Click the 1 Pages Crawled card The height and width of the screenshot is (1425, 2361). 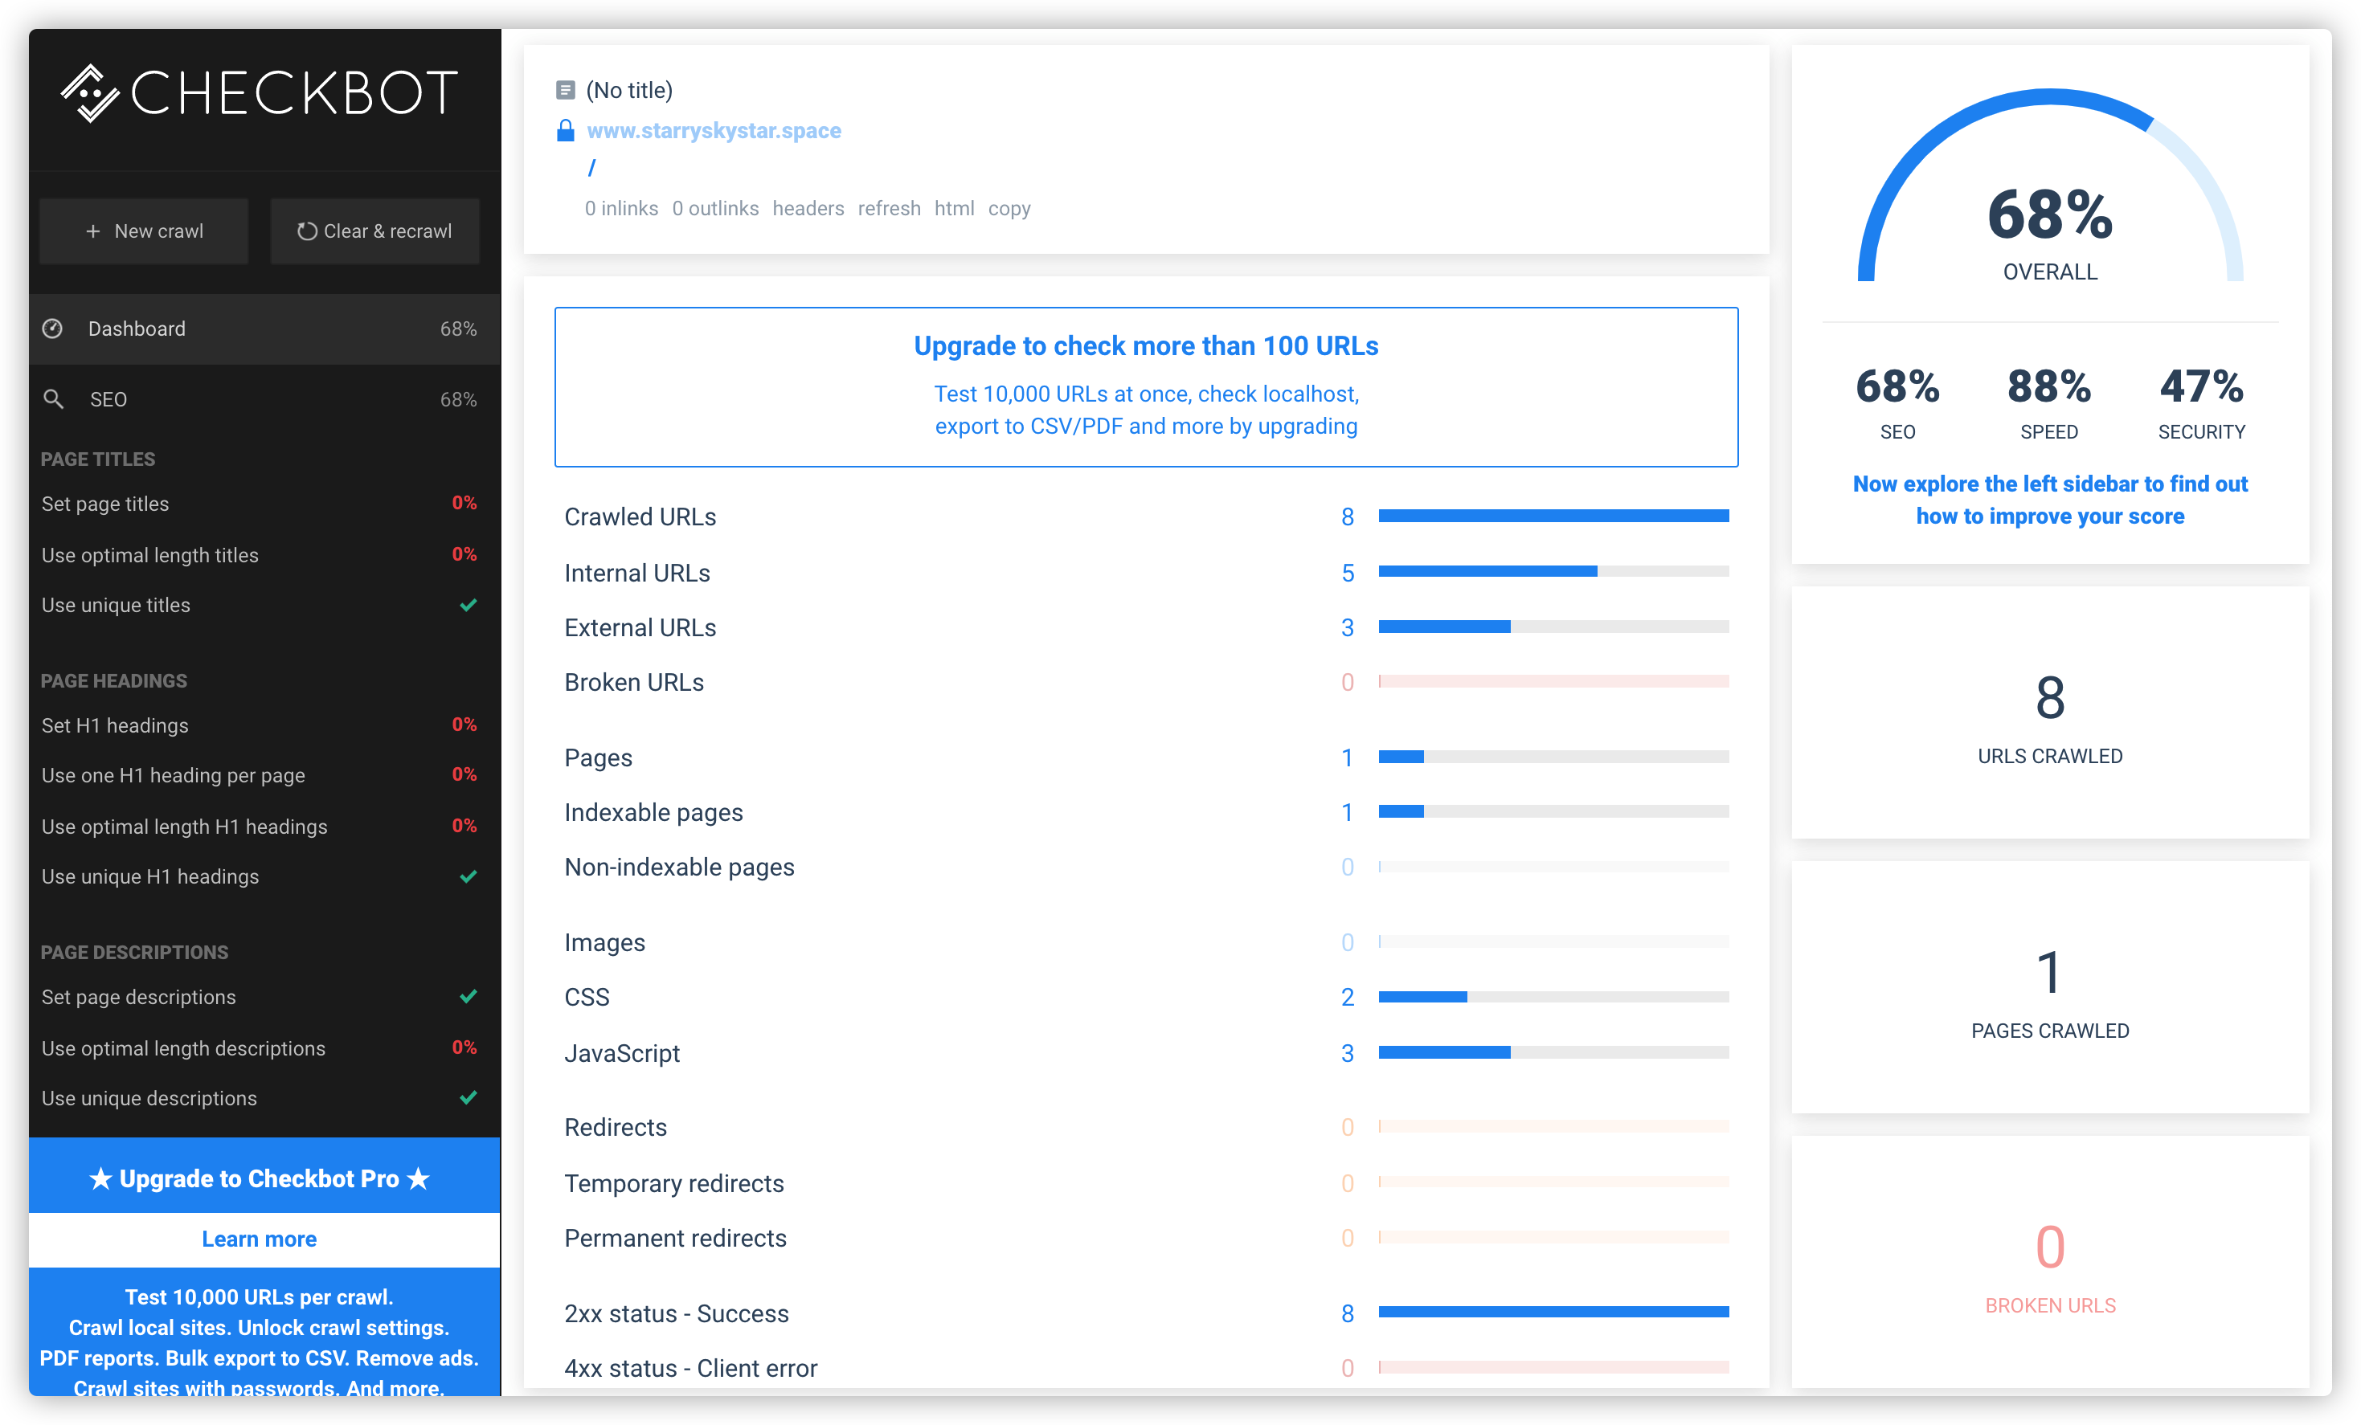pyautogui.click(x=2049, y=987)
